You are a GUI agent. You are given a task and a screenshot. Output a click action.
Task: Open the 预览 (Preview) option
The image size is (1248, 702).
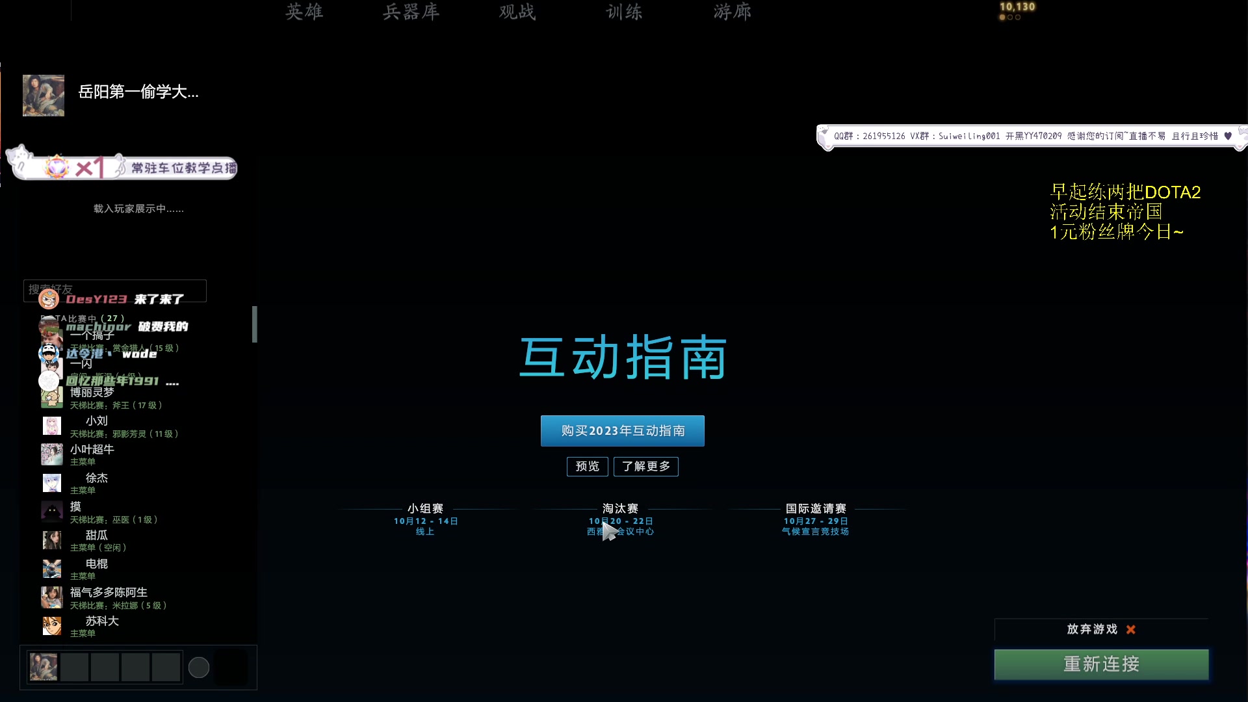pos(587,466)
